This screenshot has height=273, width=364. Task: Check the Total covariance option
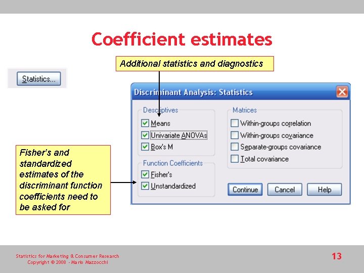tap(235, 159)
